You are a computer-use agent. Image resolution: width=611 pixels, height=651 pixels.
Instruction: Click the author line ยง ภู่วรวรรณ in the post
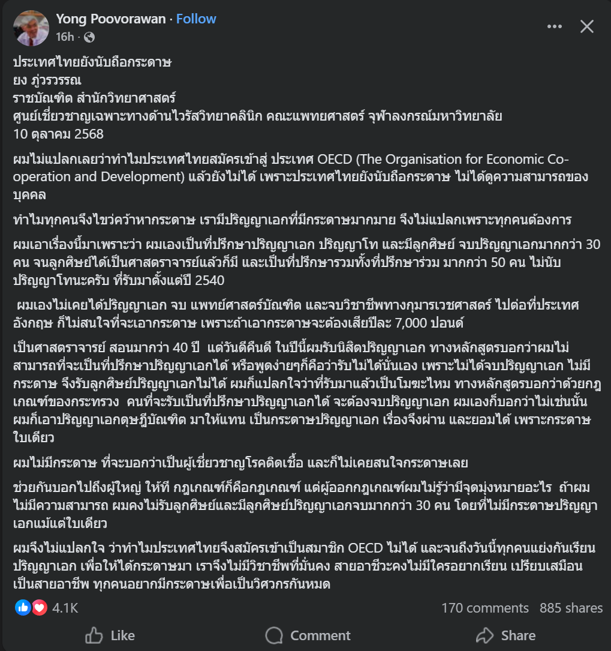click(47, 80)
